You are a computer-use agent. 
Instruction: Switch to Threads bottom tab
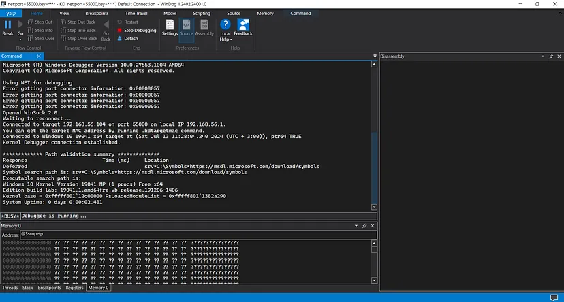(x=10, y=288)
